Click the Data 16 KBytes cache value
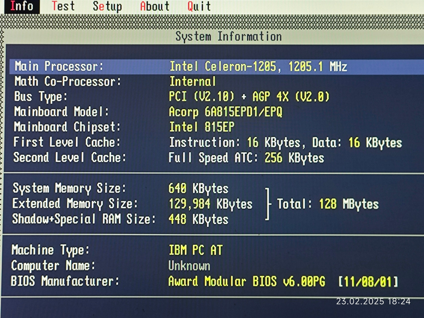Screen dimensions: 424x318 coord(357,143)
